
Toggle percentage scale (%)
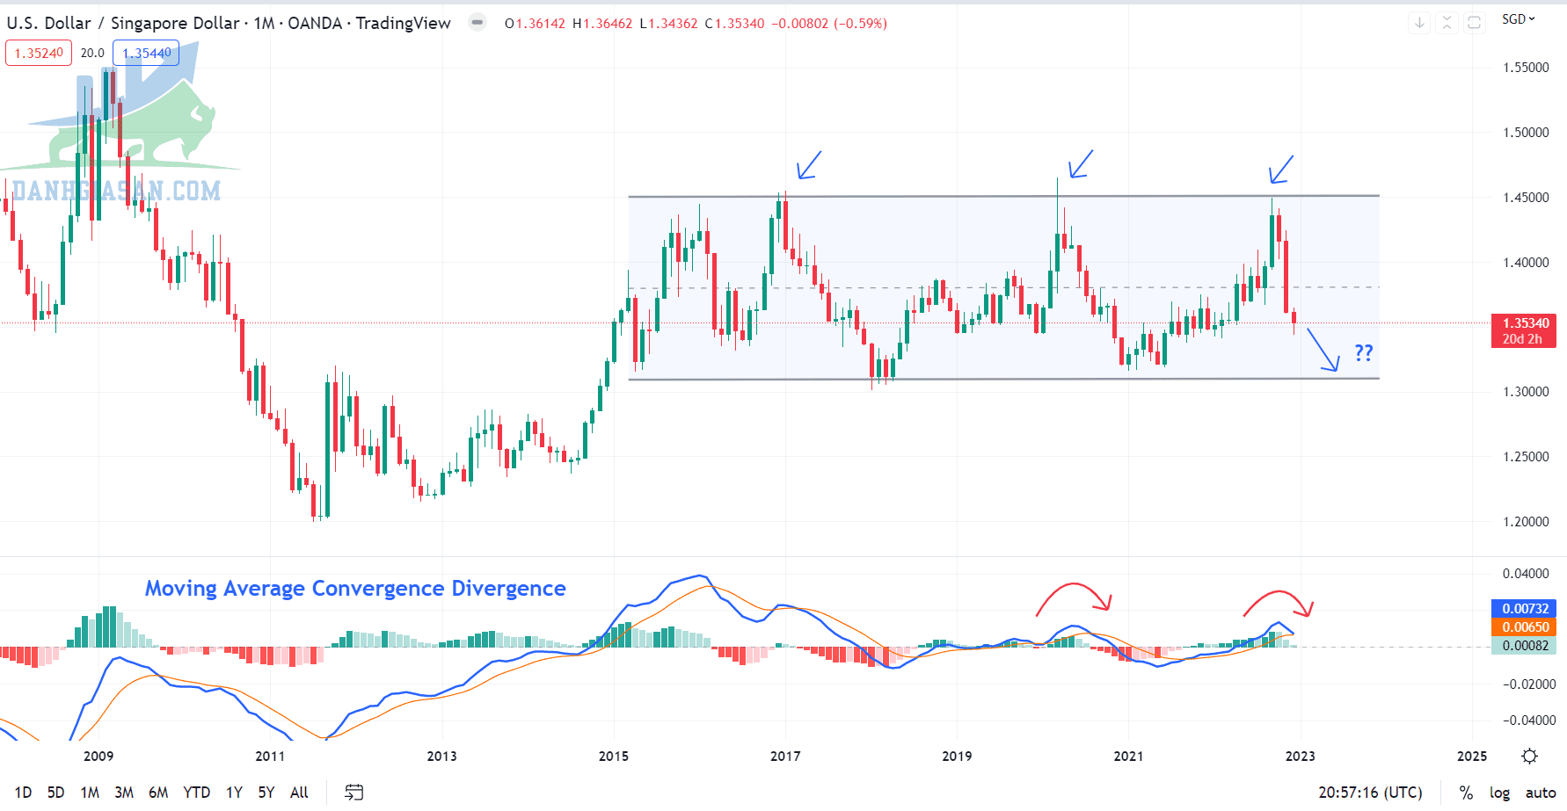coord(1466,793)
